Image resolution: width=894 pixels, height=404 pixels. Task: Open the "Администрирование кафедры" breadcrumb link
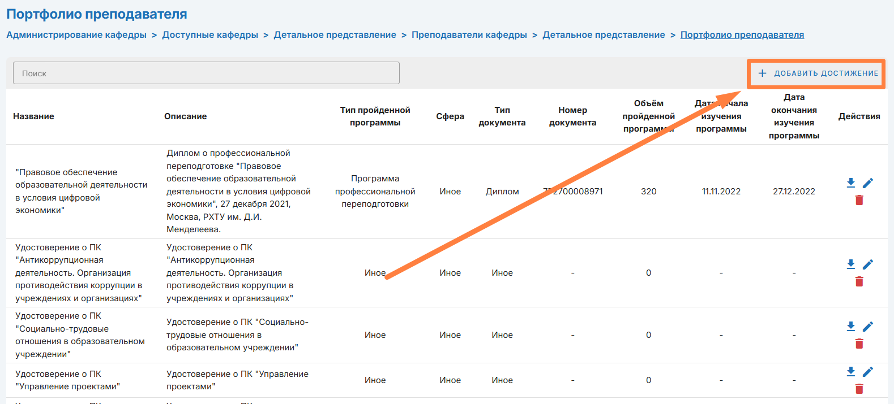point(76,35)
